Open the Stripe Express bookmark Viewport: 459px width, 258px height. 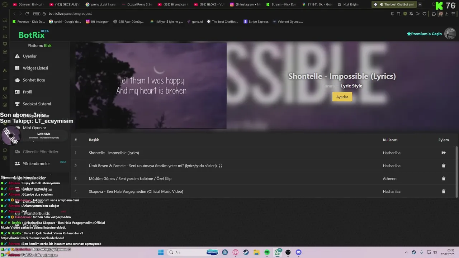click(x=256, y=21)
